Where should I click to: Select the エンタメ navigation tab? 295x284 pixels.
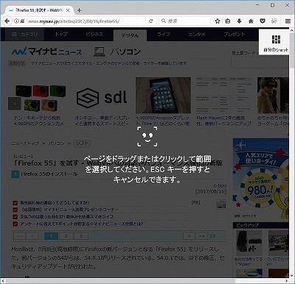[196, 35]
